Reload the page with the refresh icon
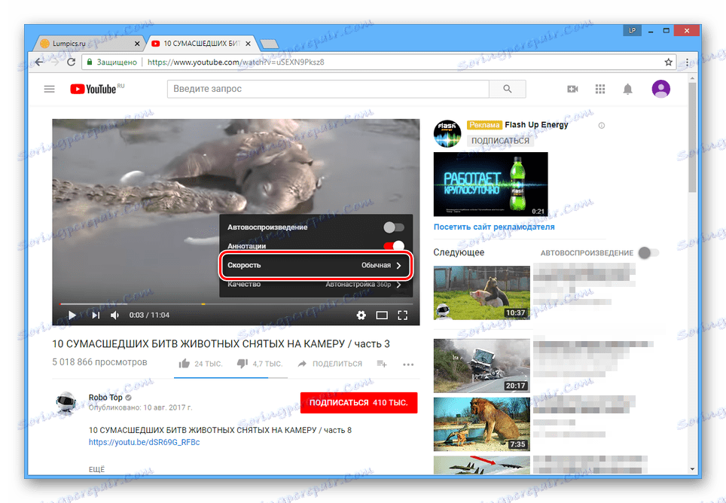 pyautogui.click(x=71, y=62)
